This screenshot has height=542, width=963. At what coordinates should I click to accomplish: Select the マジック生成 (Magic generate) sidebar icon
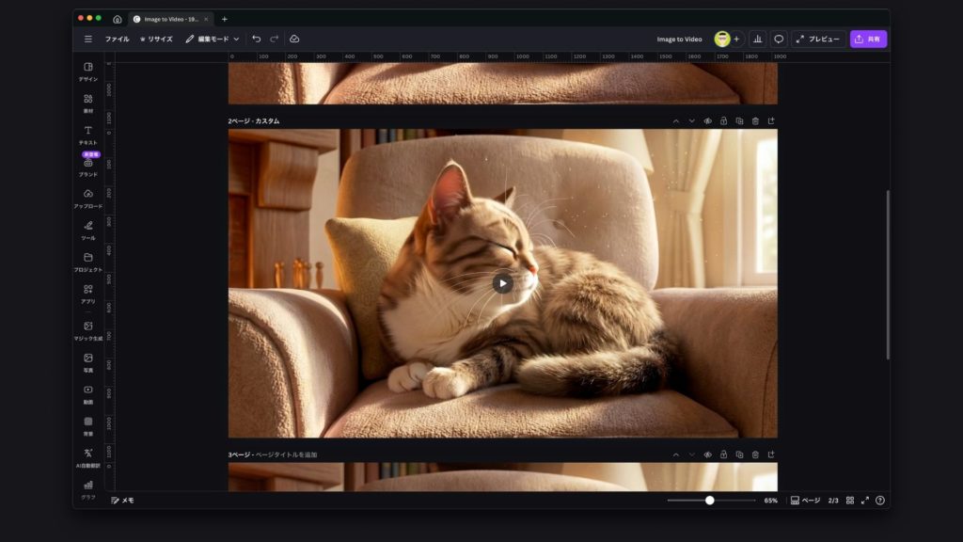(87, 330)
